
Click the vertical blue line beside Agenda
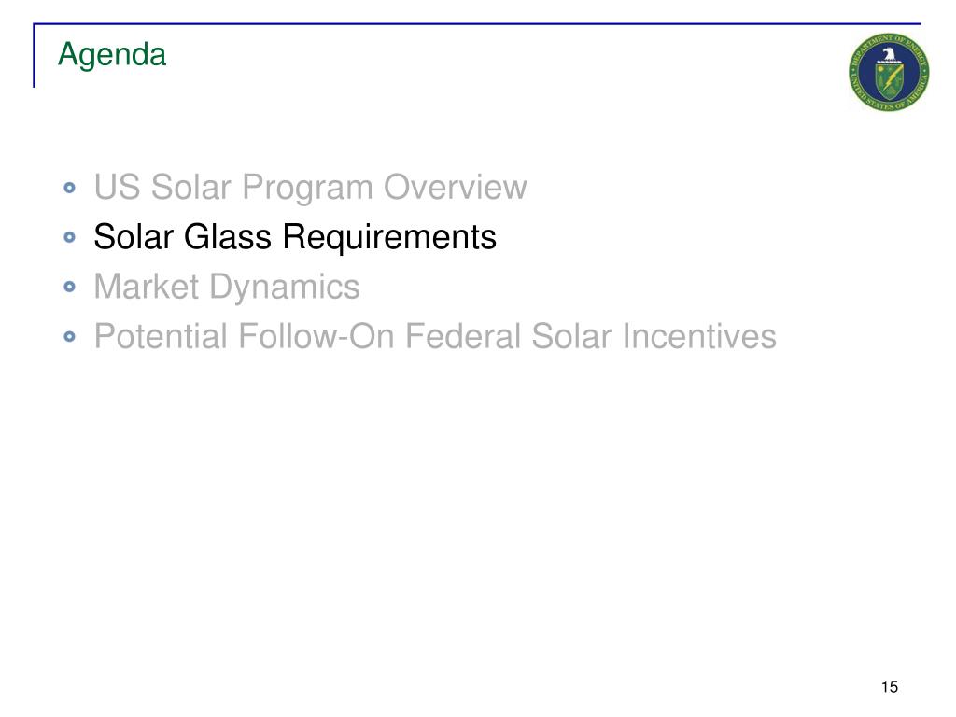[35, 55]
